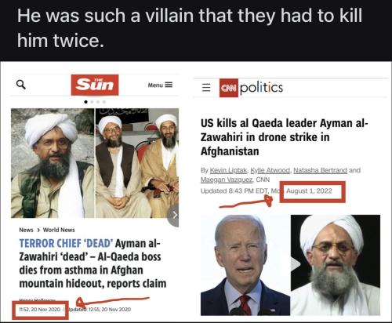This screenshot has width=392, height=323.
Task: Open author Natasha Bertrand's profile link
Action: click(320, 170)
